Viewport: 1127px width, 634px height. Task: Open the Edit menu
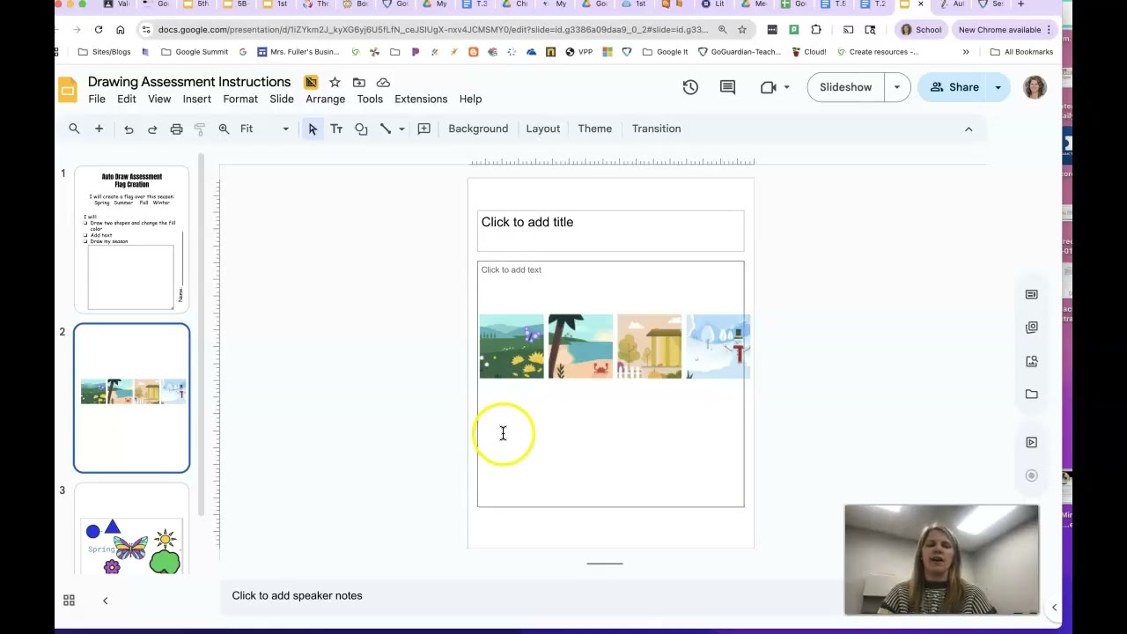tap(127, 99)
